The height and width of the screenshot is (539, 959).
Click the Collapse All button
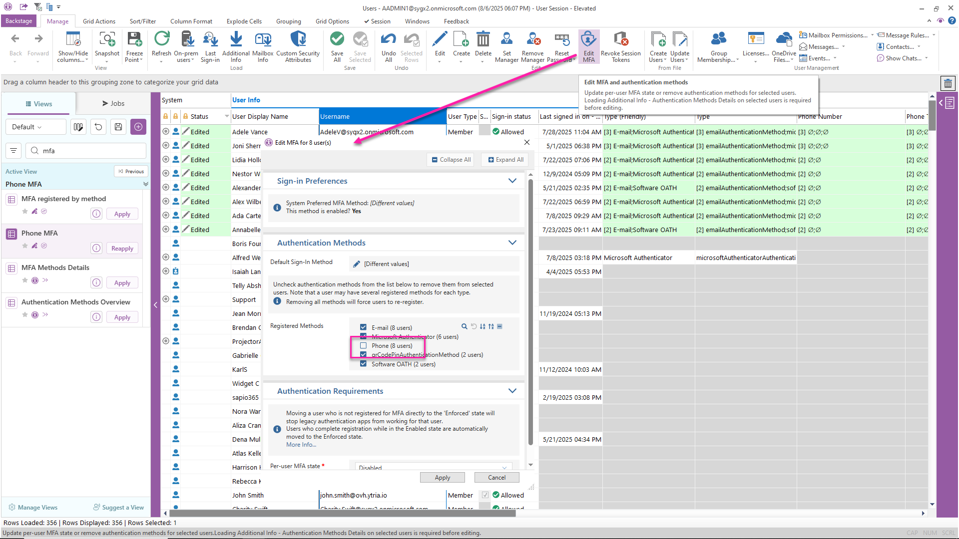pyautogui.click(x=451, y=160)
